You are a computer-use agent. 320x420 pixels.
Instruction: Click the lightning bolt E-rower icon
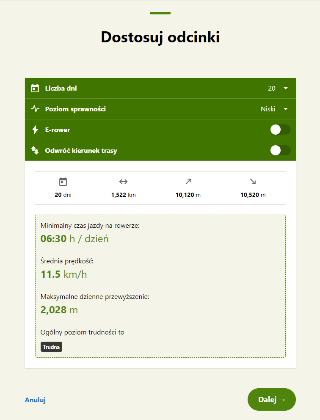tap(35, 130)
